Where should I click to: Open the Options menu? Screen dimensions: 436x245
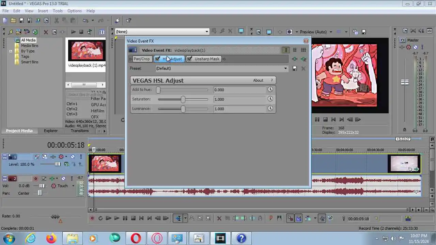[x=74, y=11]
